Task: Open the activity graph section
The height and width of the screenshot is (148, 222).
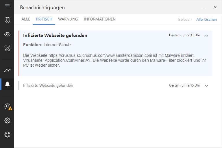Action: (7, 70)
